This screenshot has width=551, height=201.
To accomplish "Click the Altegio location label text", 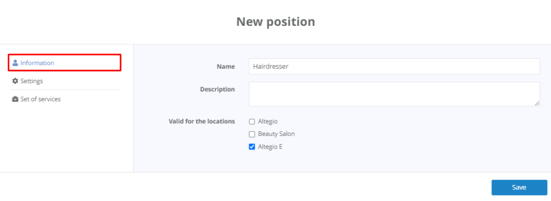I will tap(268, 122).
